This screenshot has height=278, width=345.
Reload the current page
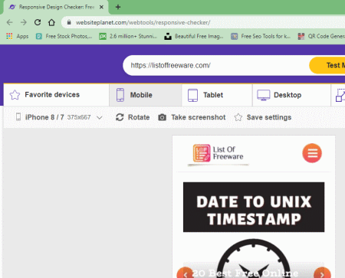pyautogui.click(x=38, y=22)
